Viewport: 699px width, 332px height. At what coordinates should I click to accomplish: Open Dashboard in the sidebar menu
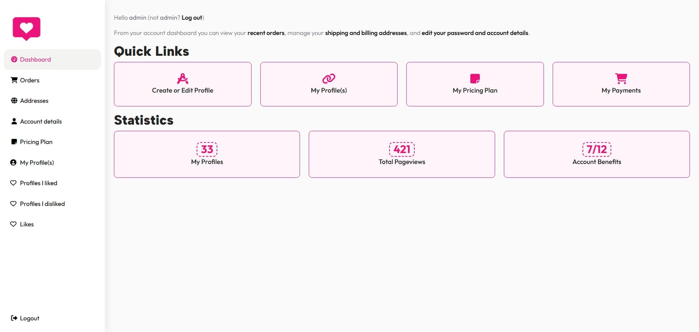[35, 59]
